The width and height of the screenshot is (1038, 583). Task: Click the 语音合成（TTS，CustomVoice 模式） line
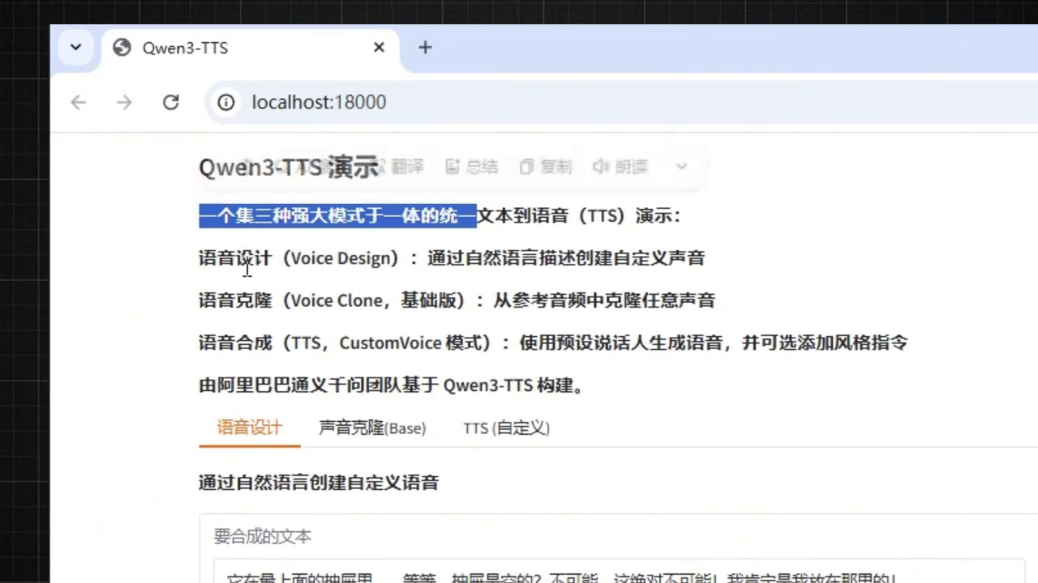(x=553, y=343)
